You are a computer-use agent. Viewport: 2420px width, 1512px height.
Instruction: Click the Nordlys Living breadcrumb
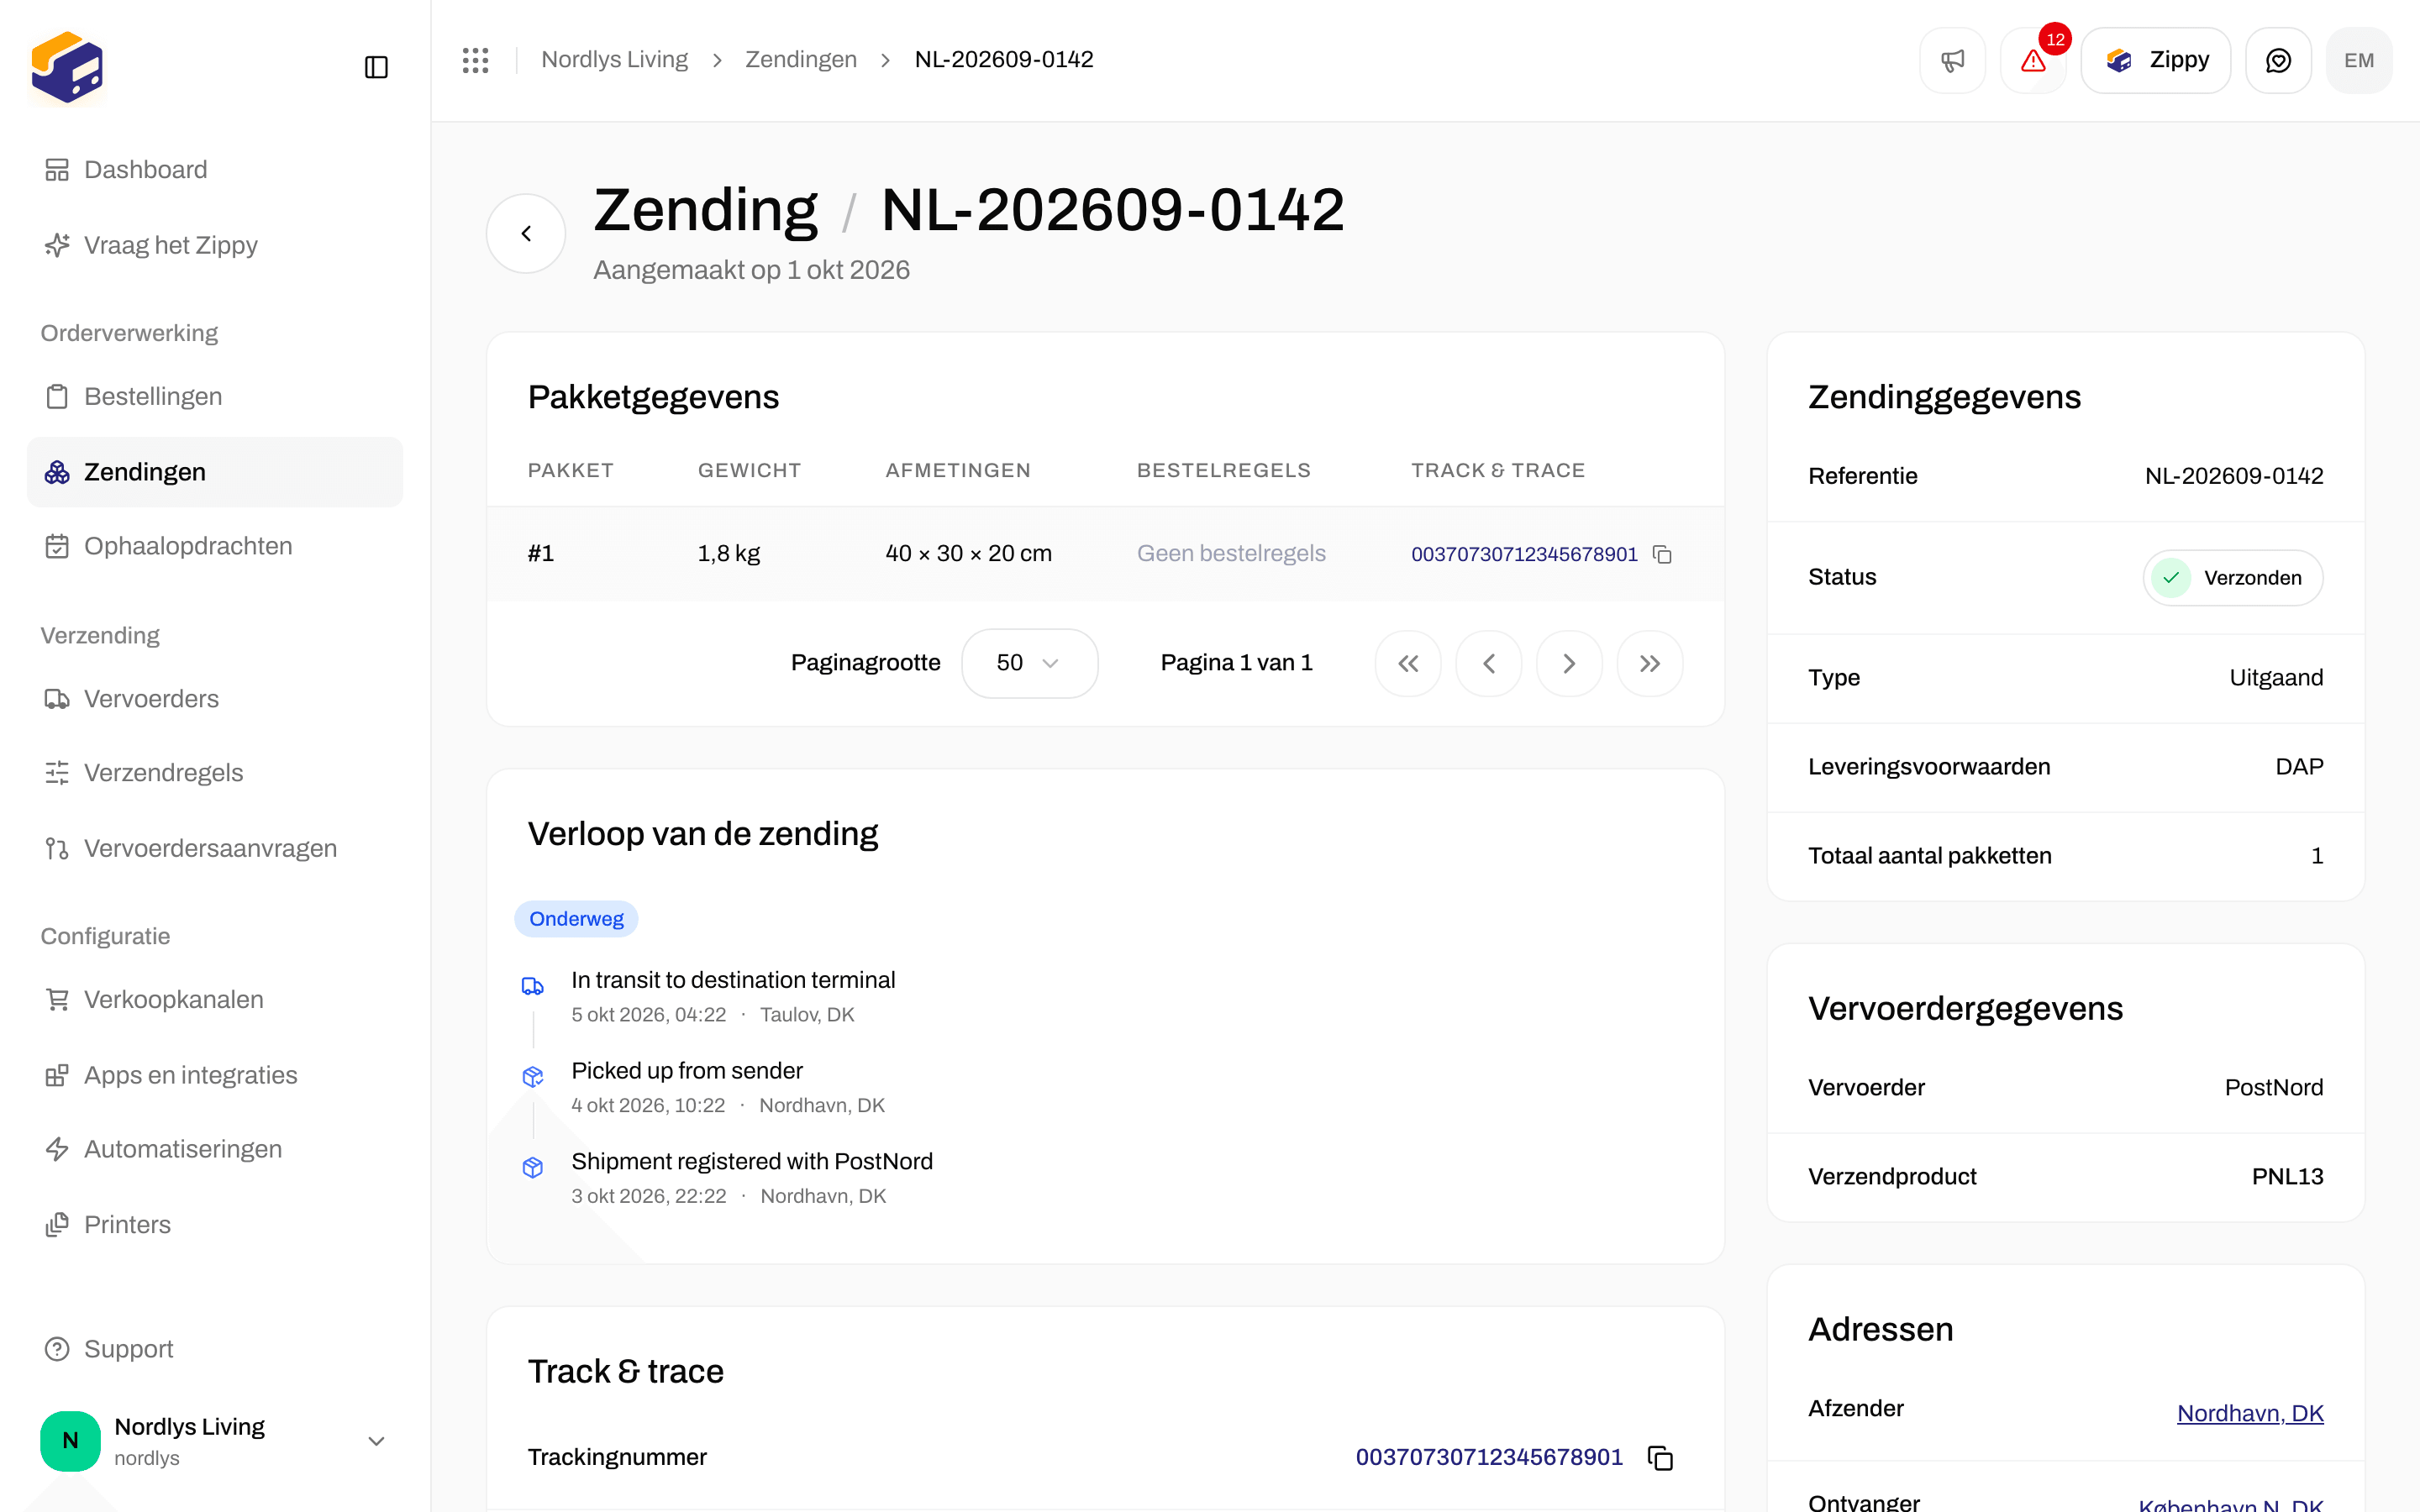tap(614, 60)
